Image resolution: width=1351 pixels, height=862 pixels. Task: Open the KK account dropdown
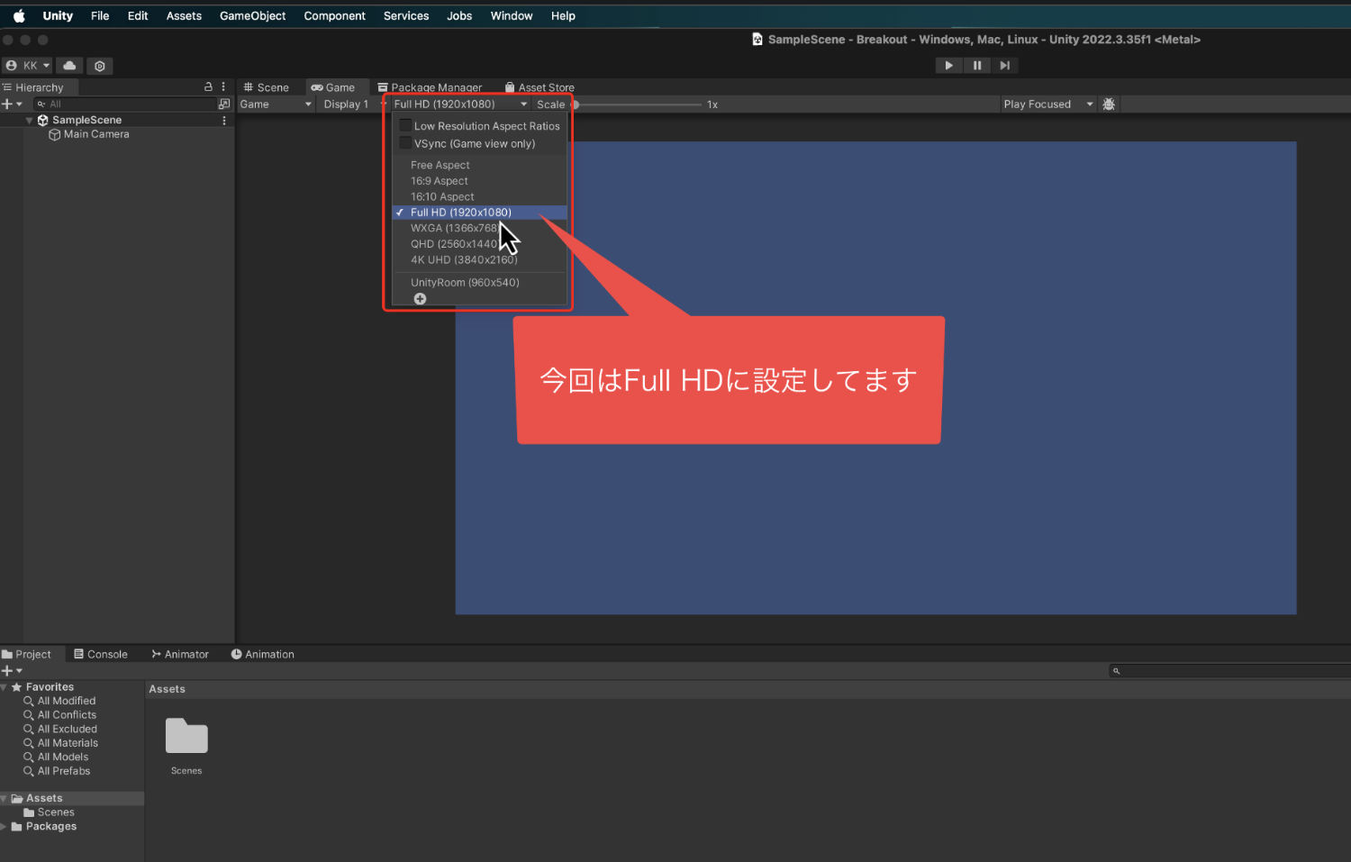28,66
